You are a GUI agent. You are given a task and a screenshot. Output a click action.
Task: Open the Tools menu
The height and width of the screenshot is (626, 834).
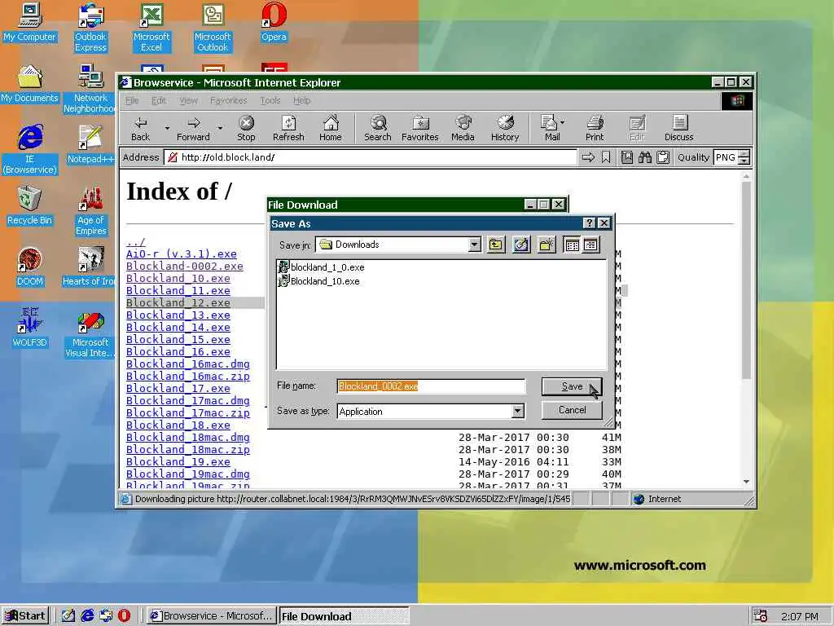pos(270,100)
